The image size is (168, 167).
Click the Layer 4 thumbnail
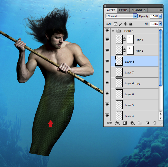pos(119,116)
